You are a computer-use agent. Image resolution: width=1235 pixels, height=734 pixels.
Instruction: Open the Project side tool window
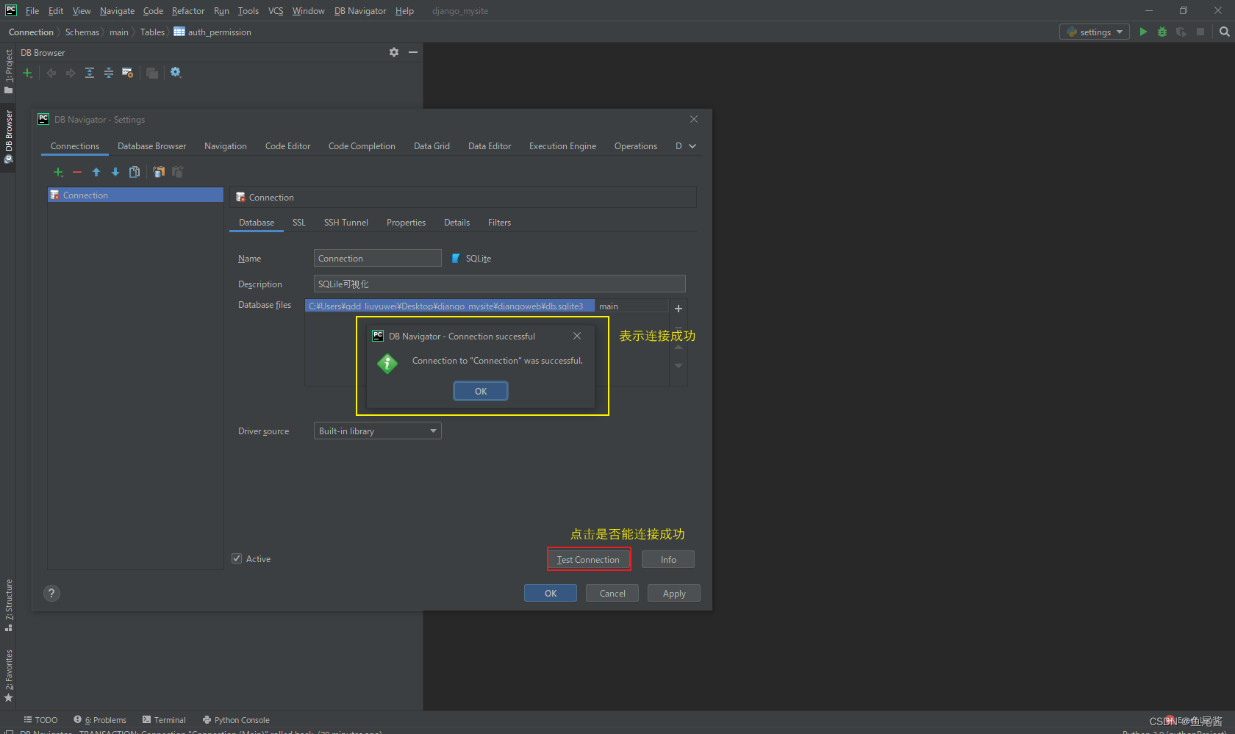pyautogui.click(x=9, y=71)
